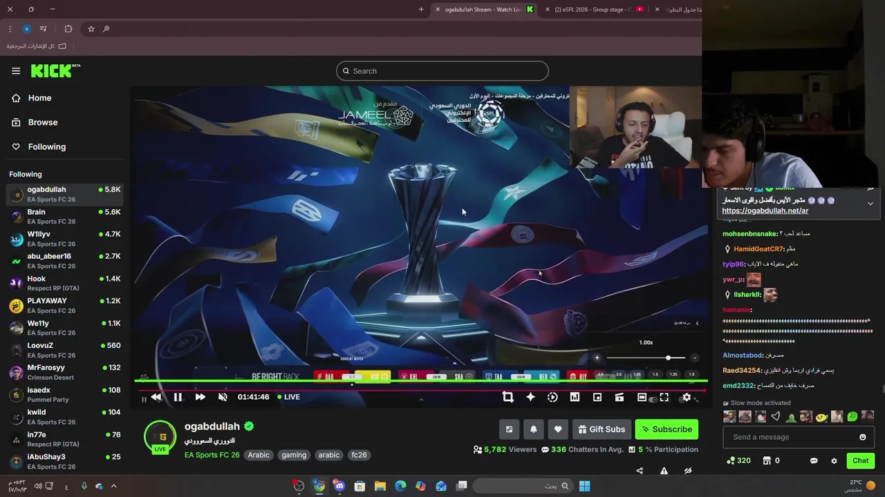Toggle channel notifications bell

tap(533, 429)
